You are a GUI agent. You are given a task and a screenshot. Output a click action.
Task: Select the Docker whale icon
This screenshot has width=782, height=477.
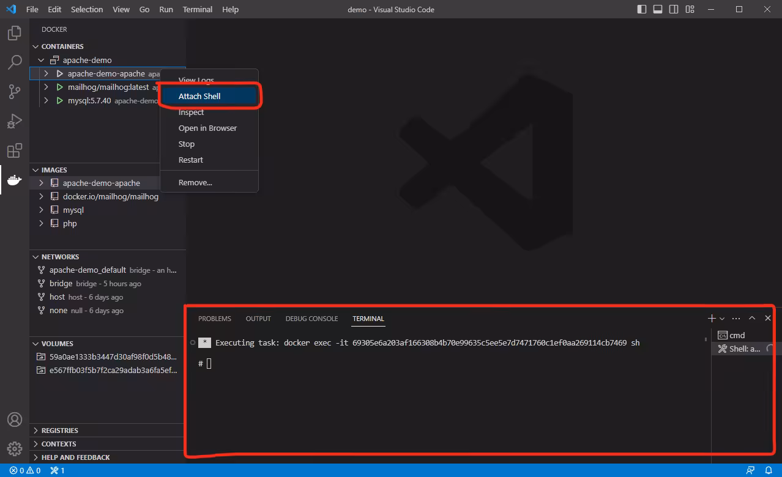pos(15,180)
